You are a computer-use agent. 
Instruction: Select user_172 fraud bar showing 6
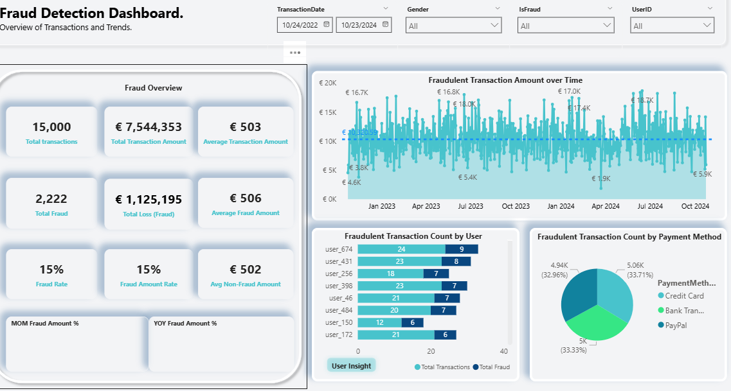[x=445, y=335]
